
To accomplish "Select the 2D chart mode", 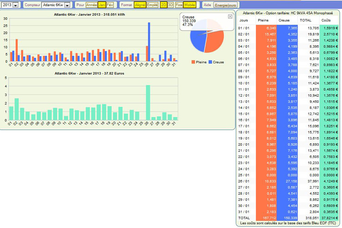I will click(164, 5).
